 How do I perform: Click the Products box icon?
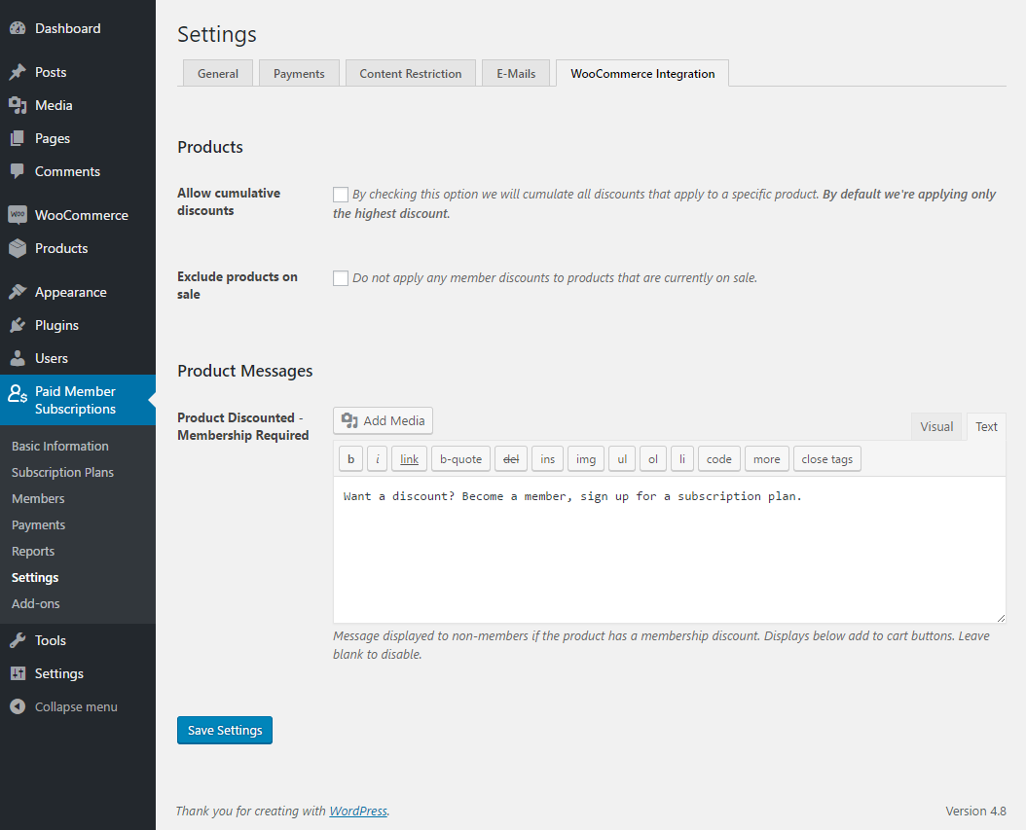point(18,249)
